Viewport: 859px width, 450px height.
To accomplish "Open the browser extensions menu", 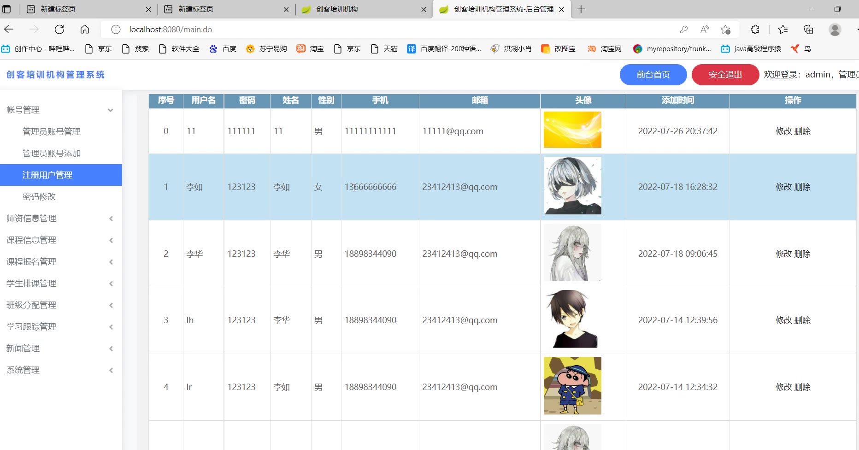I will pos(755,30).
